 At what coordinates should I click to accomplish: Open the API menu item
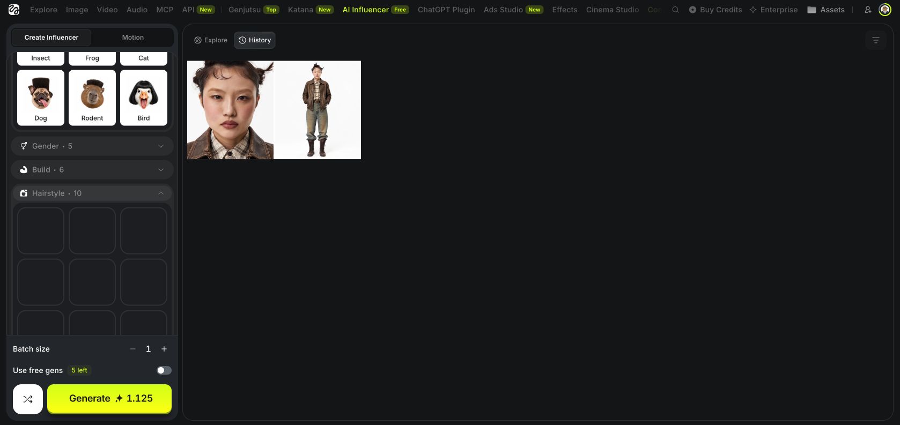click(x=198, y=10)
